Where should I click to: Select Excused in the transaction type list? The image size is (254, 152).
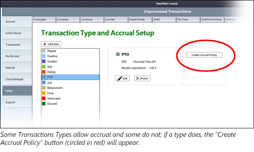(70, 104)
